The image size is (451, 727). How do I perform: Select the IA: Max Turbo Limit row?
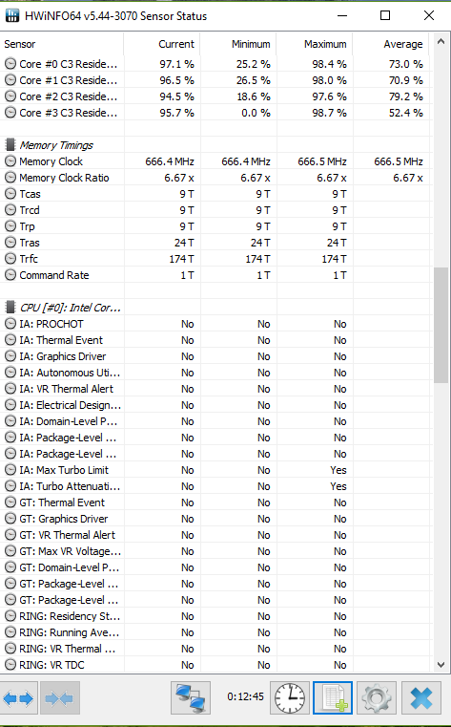[215, 470]
